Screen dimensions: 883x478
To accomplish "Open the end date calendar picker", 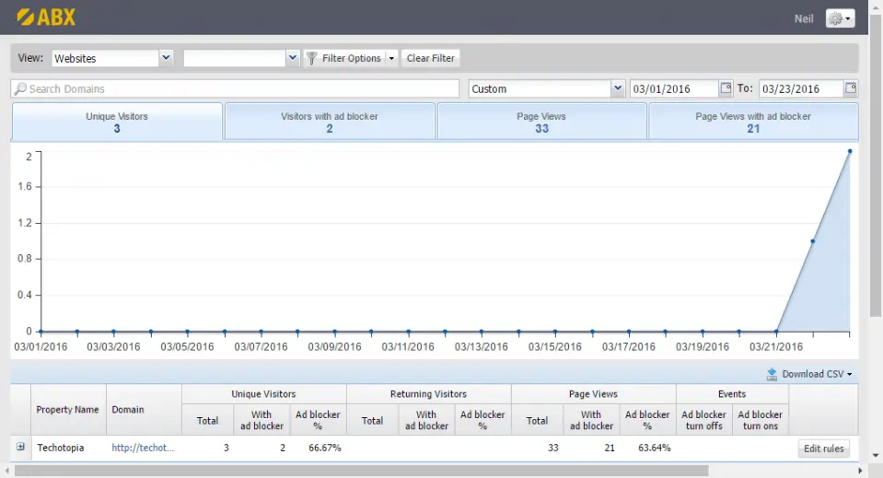I will click(x=851, y=88).
